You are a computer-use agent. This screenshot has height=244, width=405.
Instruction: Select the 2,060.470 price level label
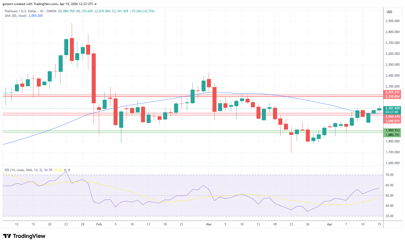click(x=392, y=117)
